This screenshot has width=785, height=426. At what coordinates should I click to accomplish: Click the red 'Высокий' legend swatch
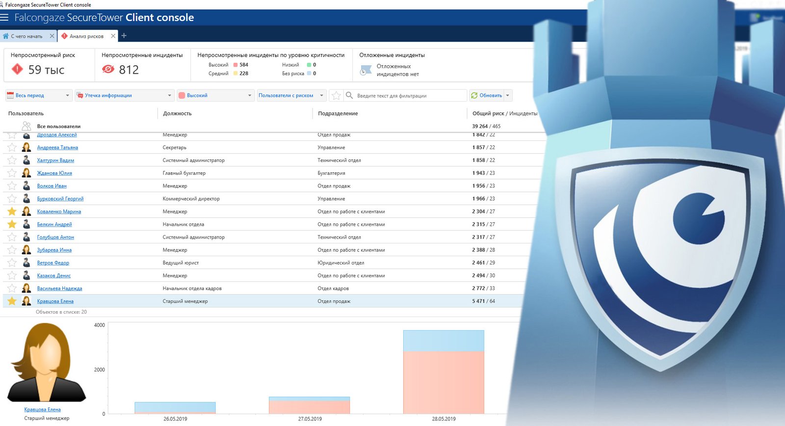click(x=235, y=65)
